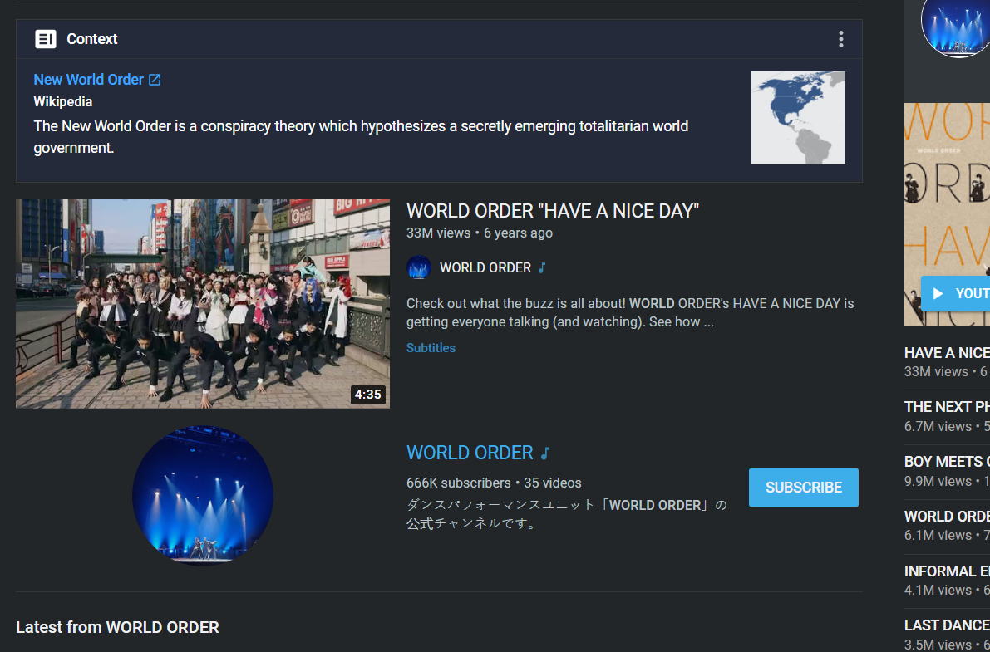
Task: Click the Context panel icon beside the heading
Action: [x=46, y=39]
